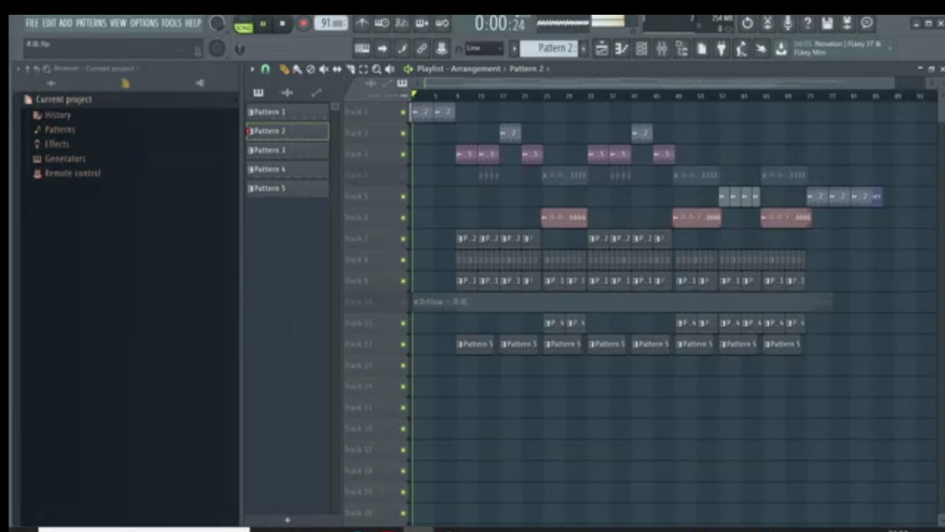Viewport: 945px width, 532px height.
Task: Open the FILE menu
Action: coord(32,23)
